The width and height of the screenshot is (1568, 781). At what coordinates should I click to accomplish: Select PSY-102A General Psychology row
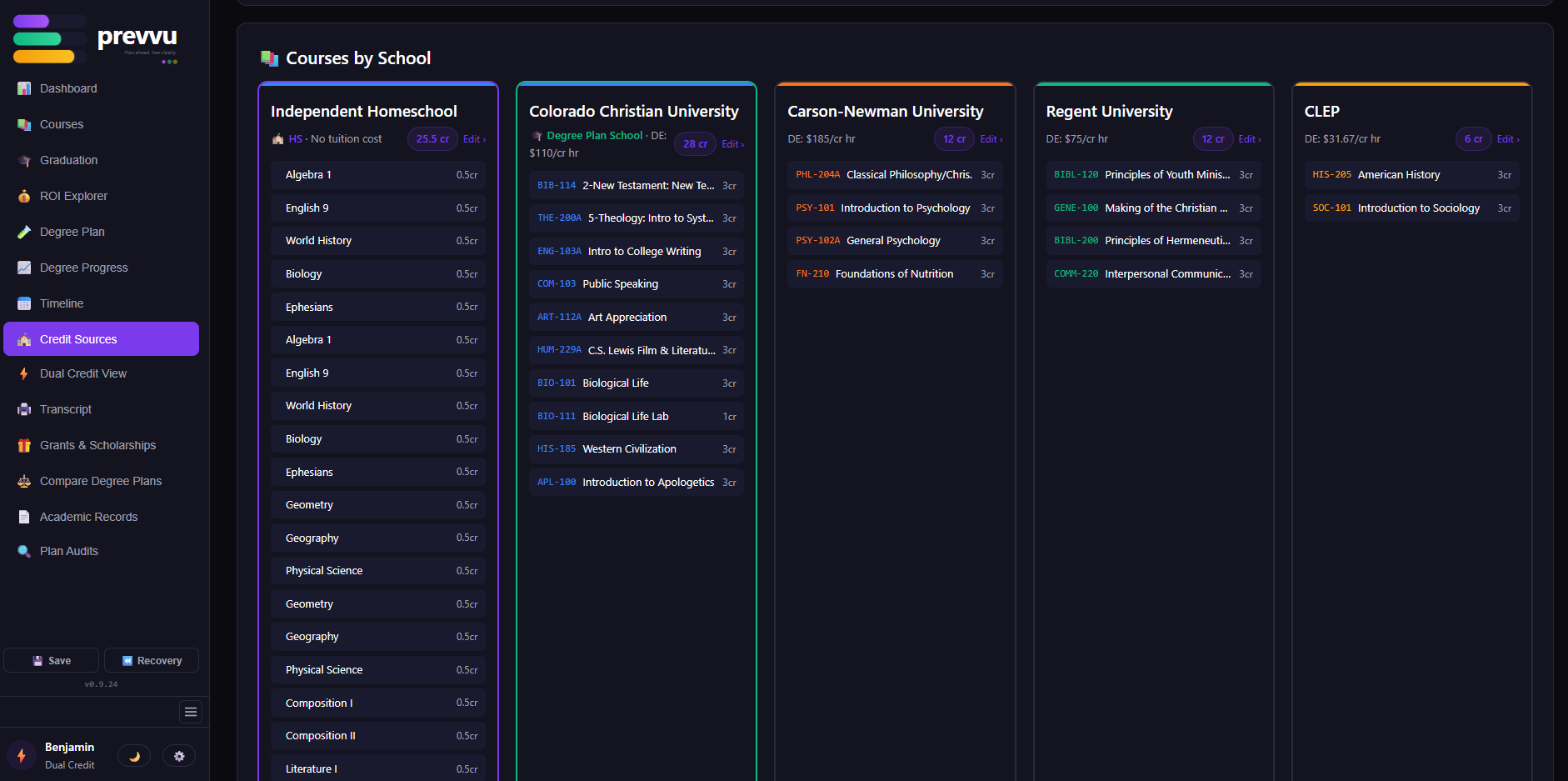[895, 241]
